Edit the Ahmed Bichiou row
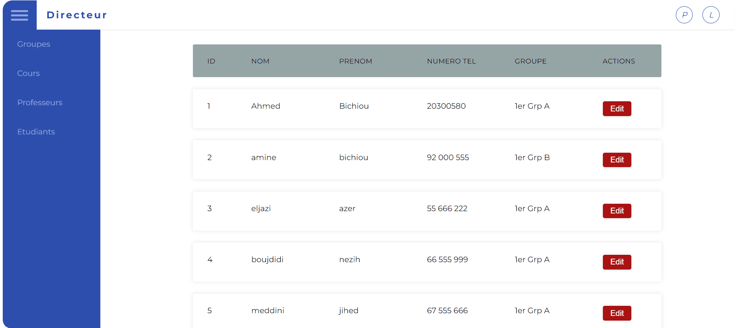736x328 pixels. click(617, 109)
